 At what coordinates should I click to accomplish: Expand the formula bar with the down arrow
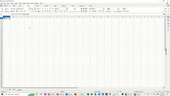[x=164, y=14]
